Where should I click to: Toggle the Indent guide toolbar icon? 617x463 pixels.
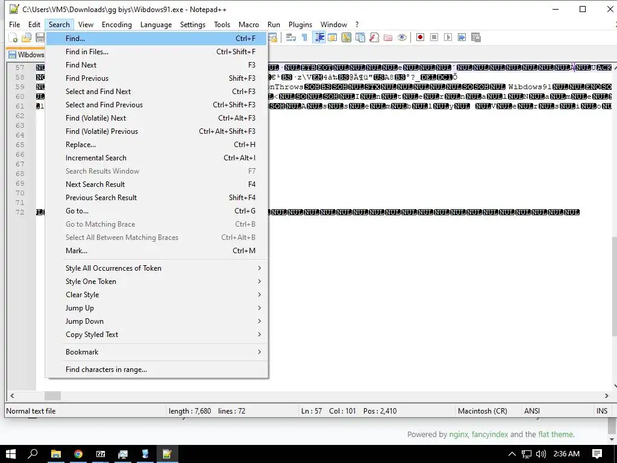(319, 37)
